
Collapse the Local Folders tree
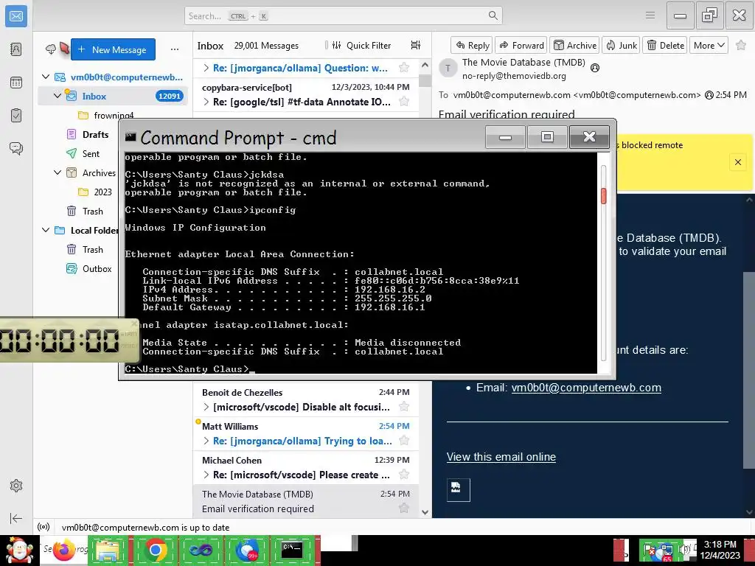click(x=46, y=230)
